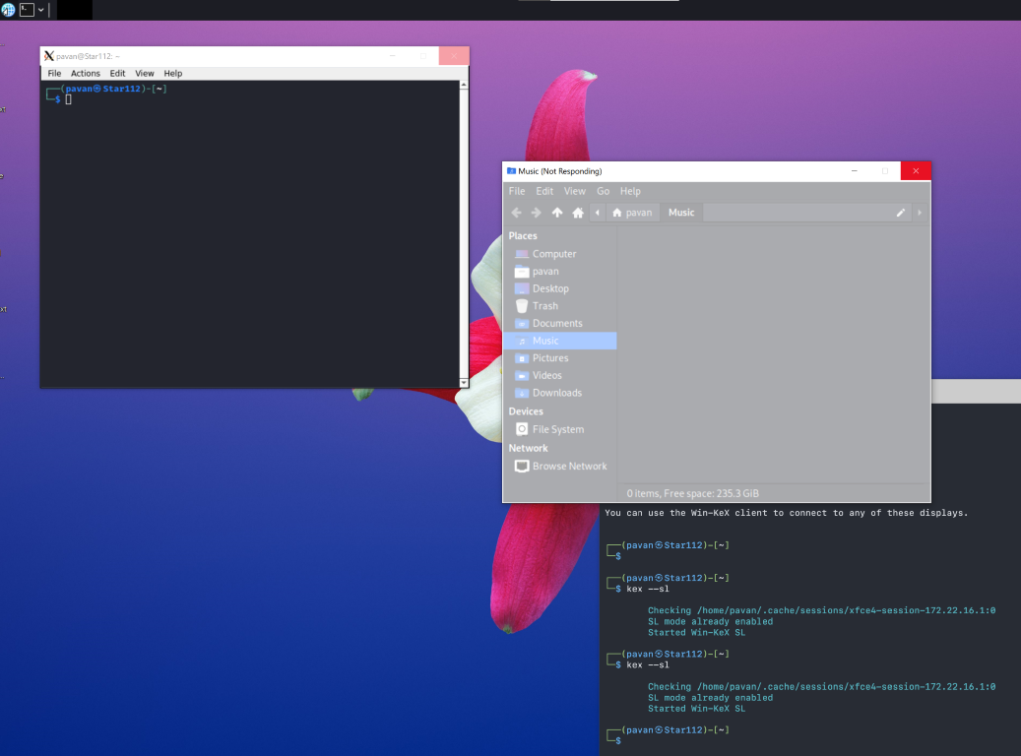Open Browse Network under Network

(569, 467)
